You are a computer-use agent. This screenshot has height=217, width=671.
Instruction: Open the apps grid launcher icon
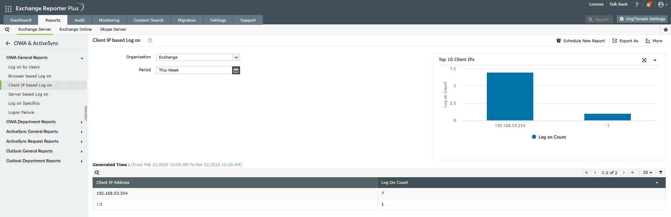(x=8, y=9)
